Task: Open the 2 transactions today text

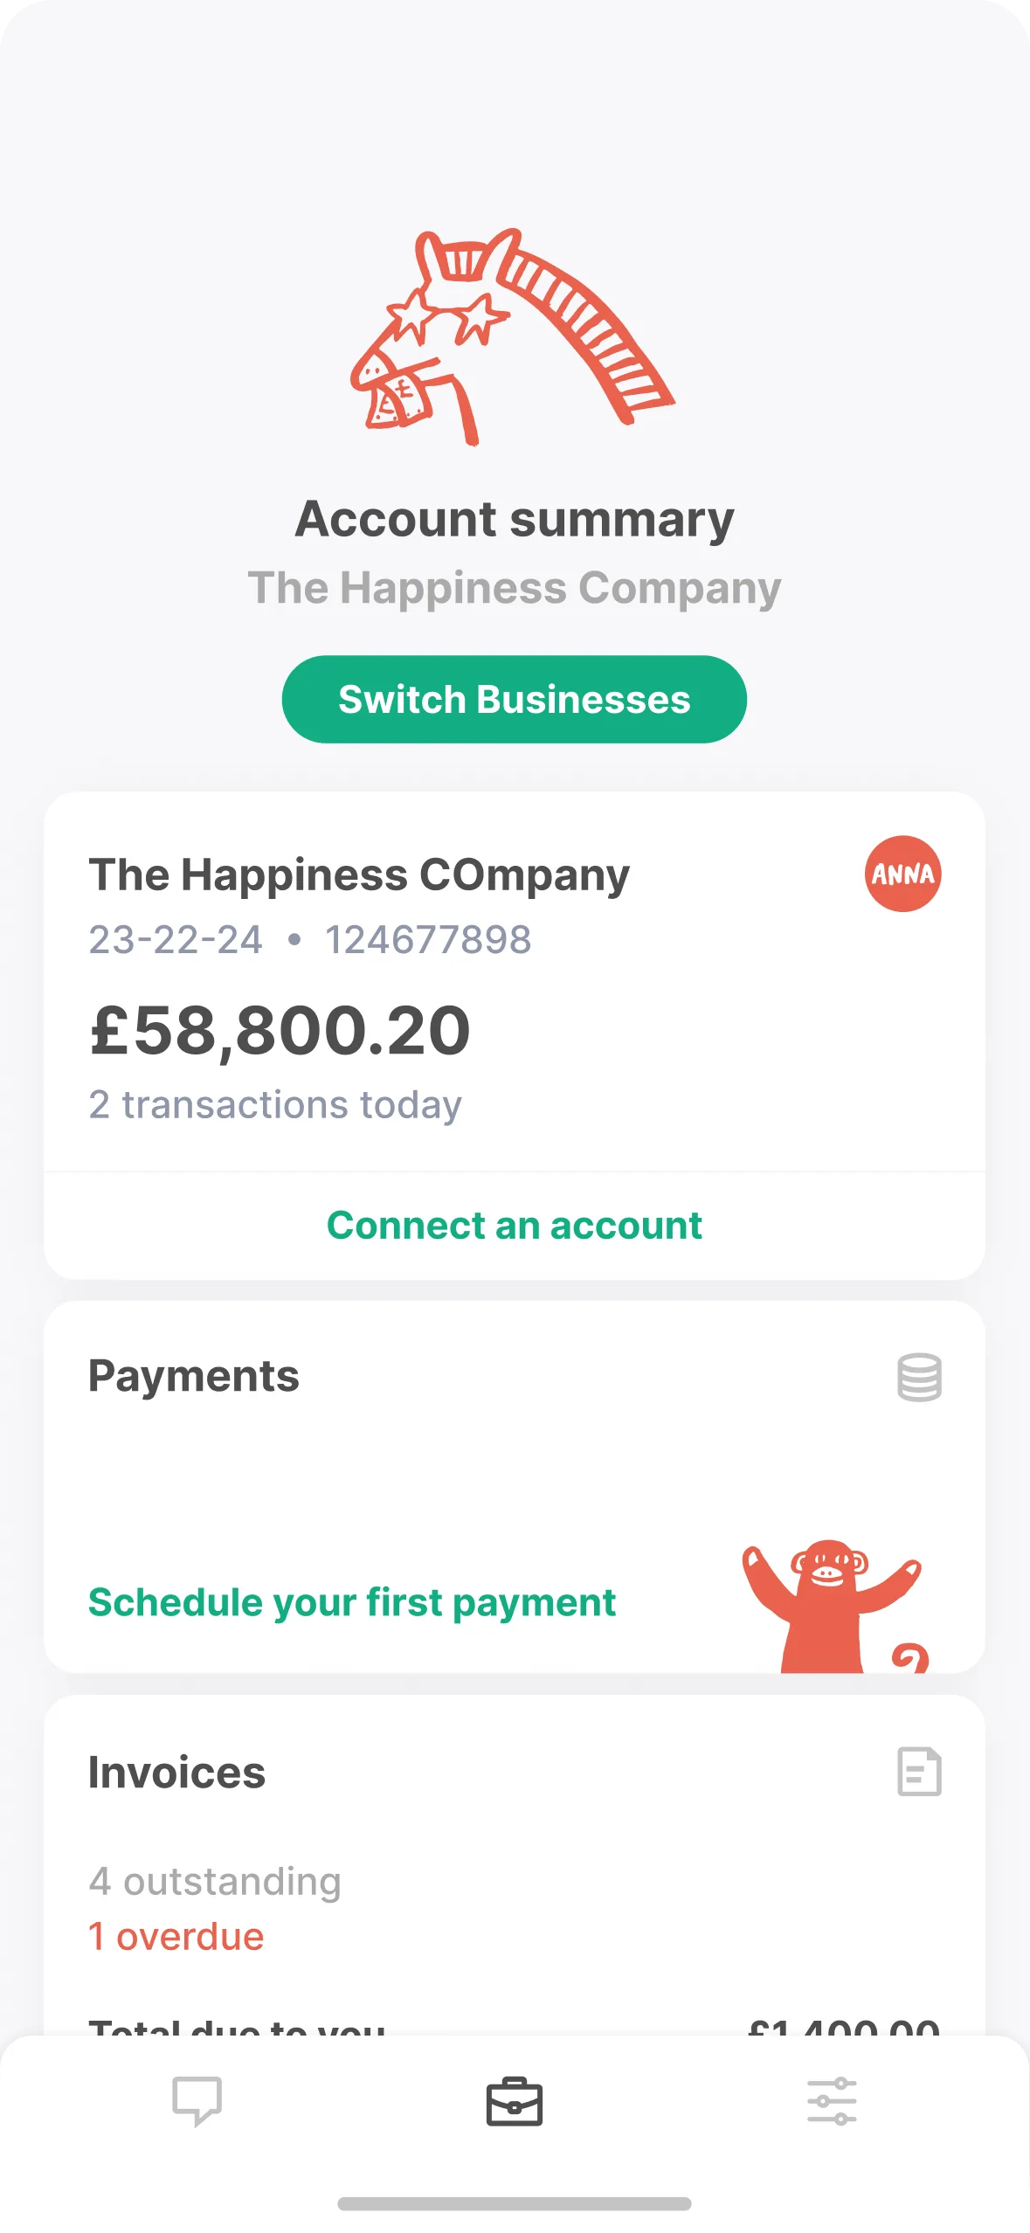Action: (275, 1104)
